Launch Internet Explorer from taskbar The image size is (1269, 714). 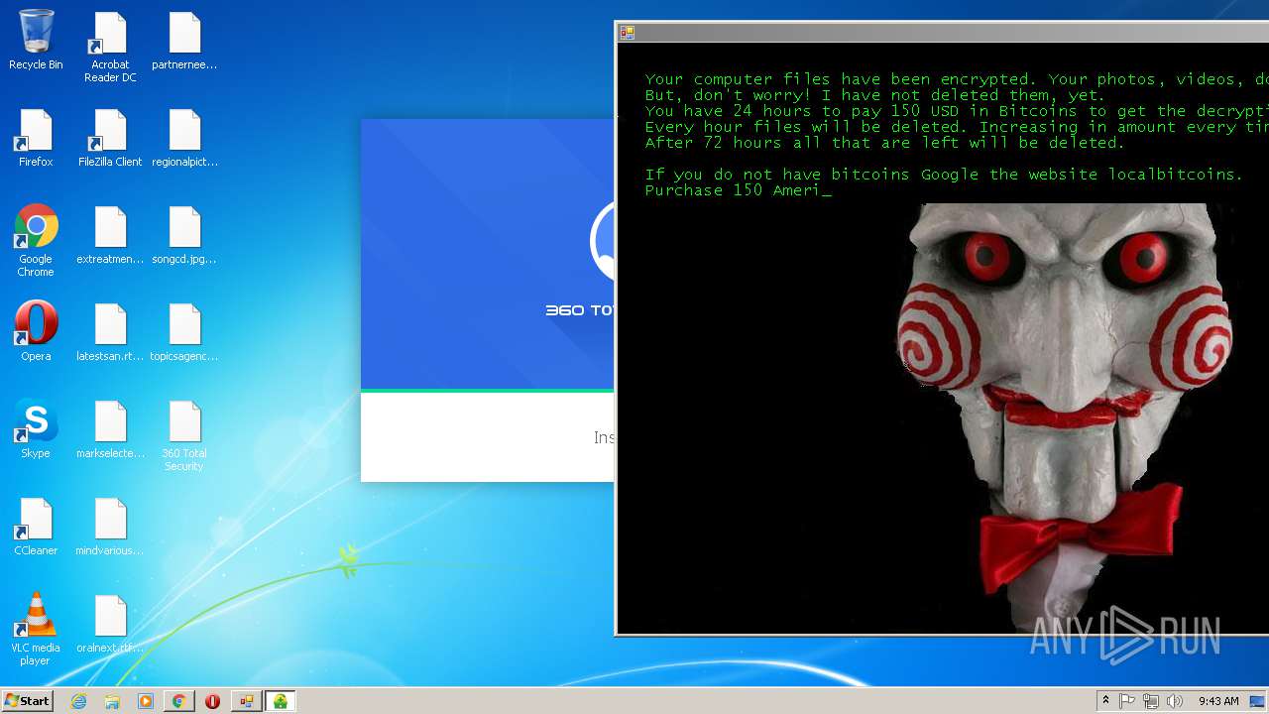tap(78, 701)
